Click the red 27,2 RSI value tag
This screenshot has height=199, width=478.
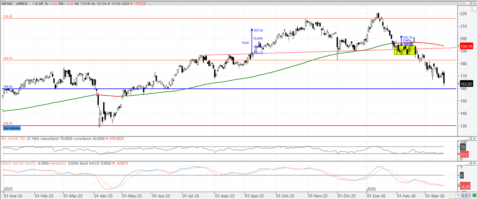[464, 154]
